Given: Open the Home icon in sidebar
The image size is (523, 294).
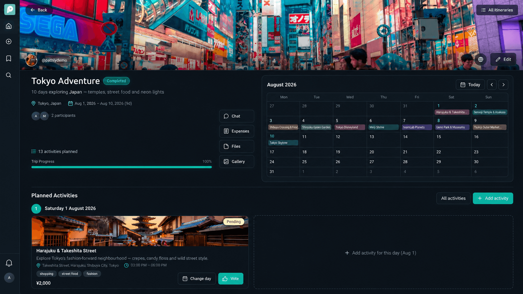Looking at the screenshot, I should coord(9,26).
